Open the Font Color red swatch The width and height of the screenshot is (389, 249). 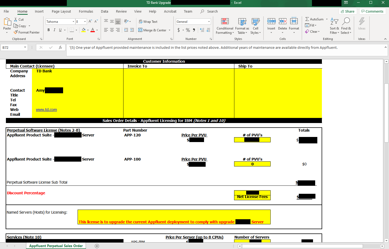tap(93, 30)
